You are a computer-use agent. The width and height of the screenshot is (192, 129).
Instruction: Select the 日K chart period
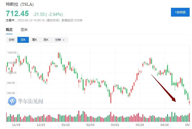(23, 40)
